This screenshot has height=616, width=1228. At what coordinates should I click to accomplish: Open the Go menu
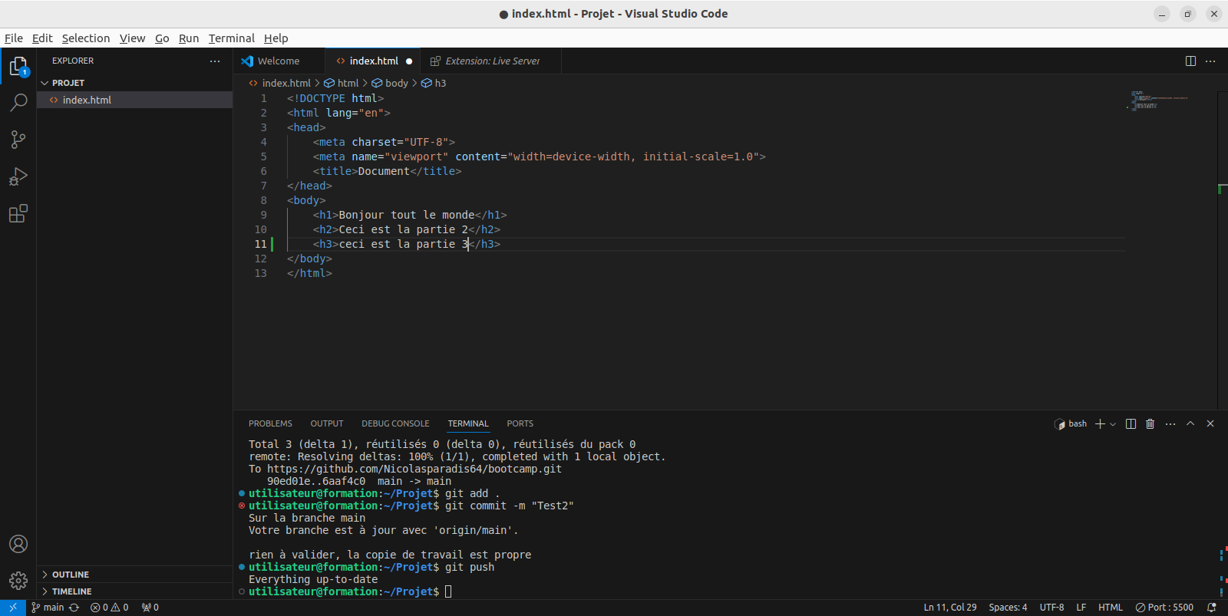pyautogui.click(x=162, y=38)
